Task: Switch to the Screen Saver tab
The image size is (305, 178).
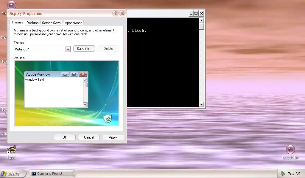Action: coord(52,23)
